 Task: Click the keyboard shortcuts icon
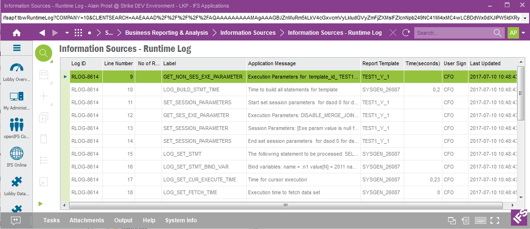(480, 220)
